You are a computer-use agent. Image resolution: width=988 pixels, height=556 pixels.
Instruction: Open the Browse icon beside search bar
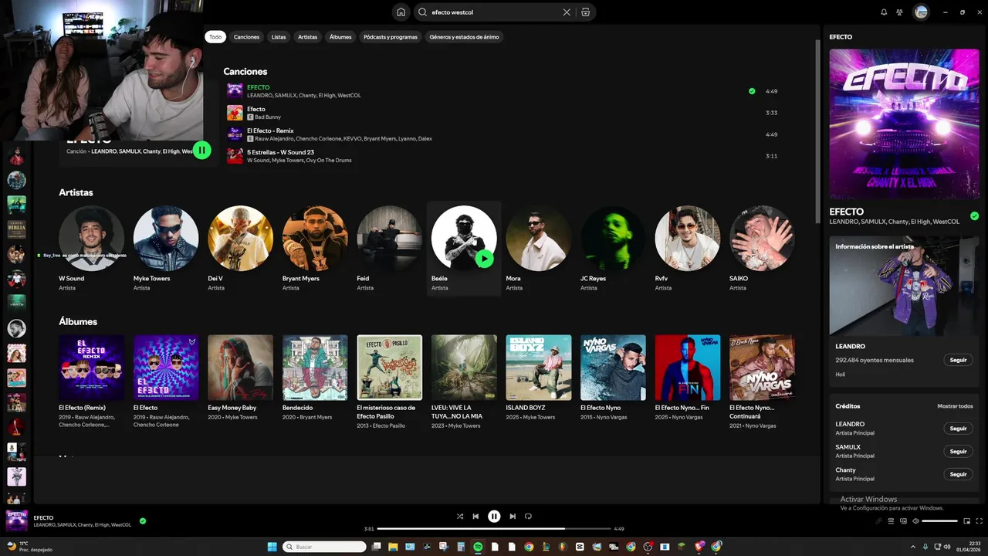[x=586, y=12]
